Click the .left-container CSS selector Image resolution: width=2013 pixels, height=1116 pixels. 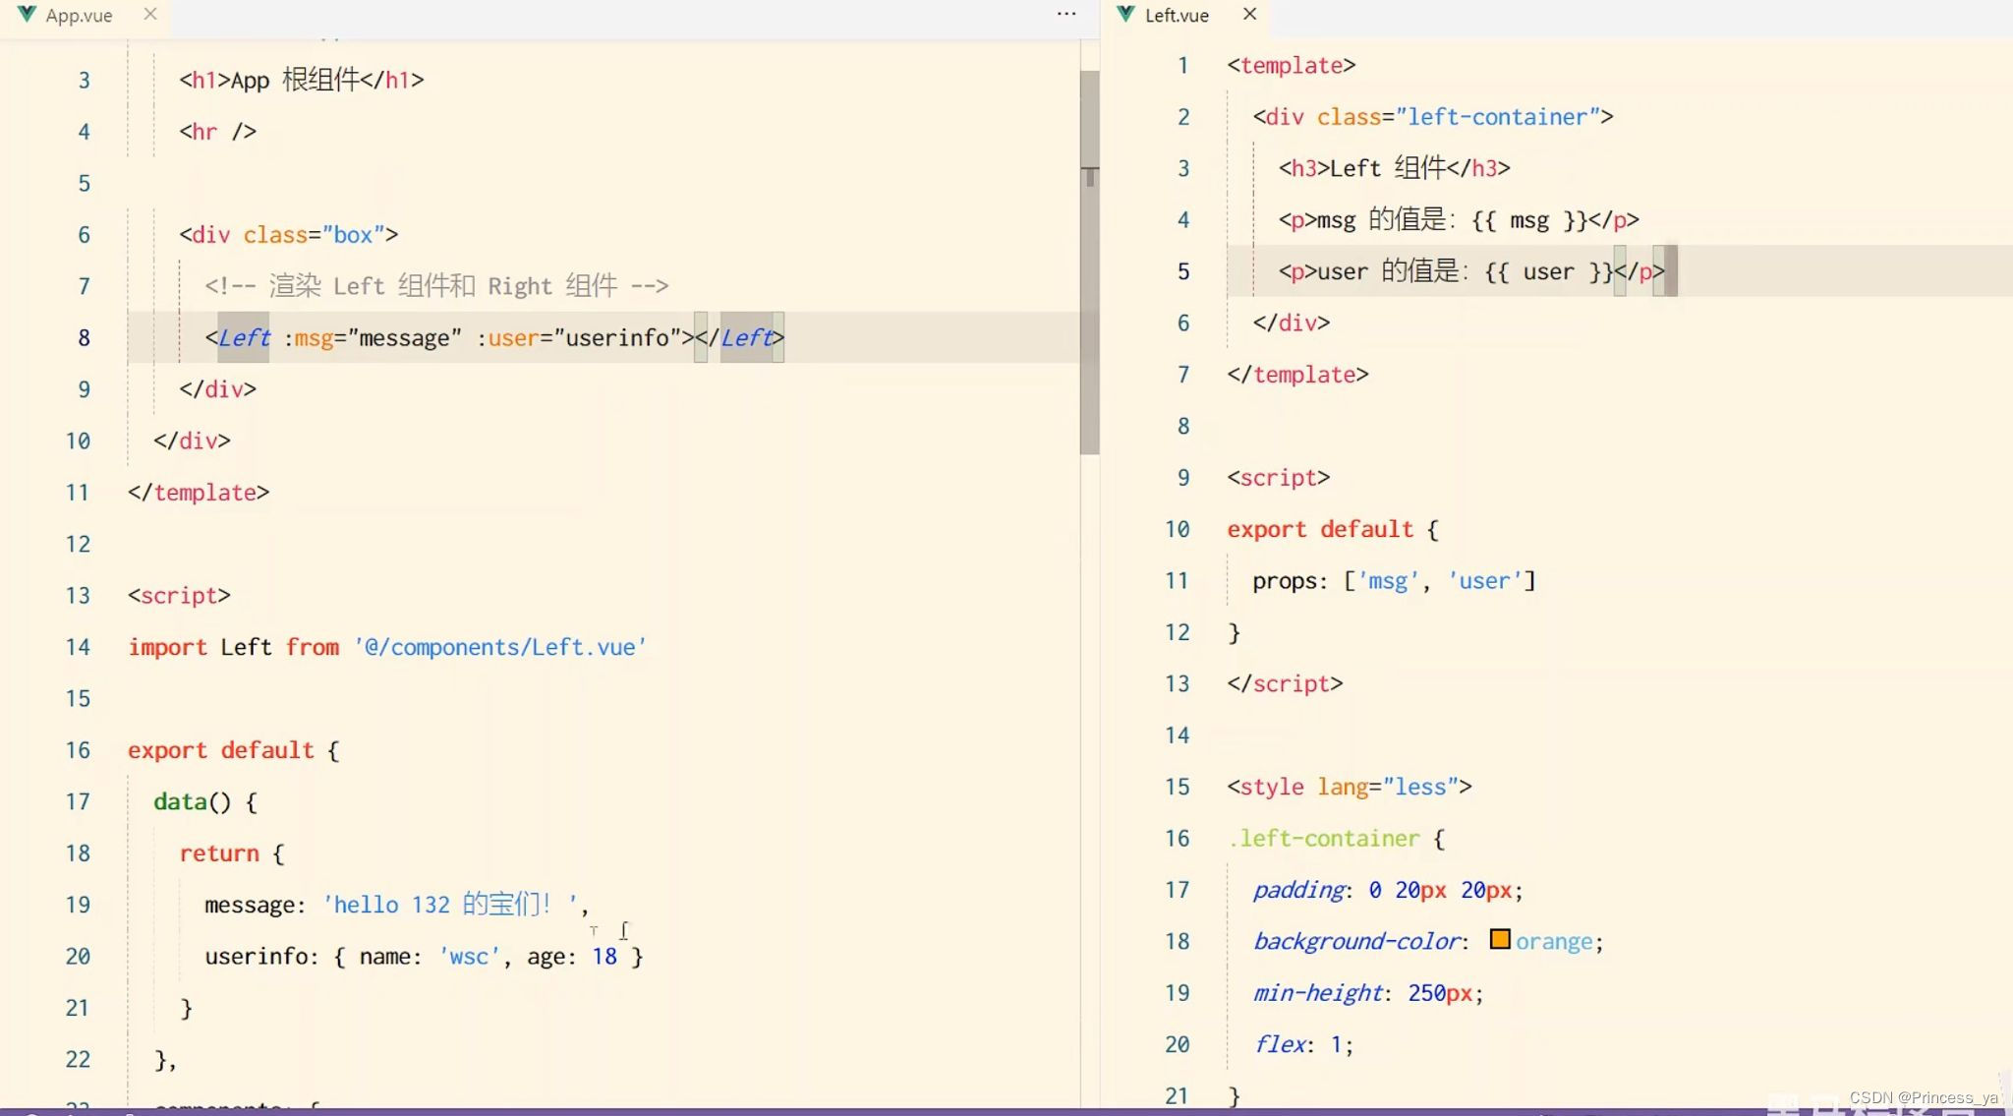point(1324,839)
